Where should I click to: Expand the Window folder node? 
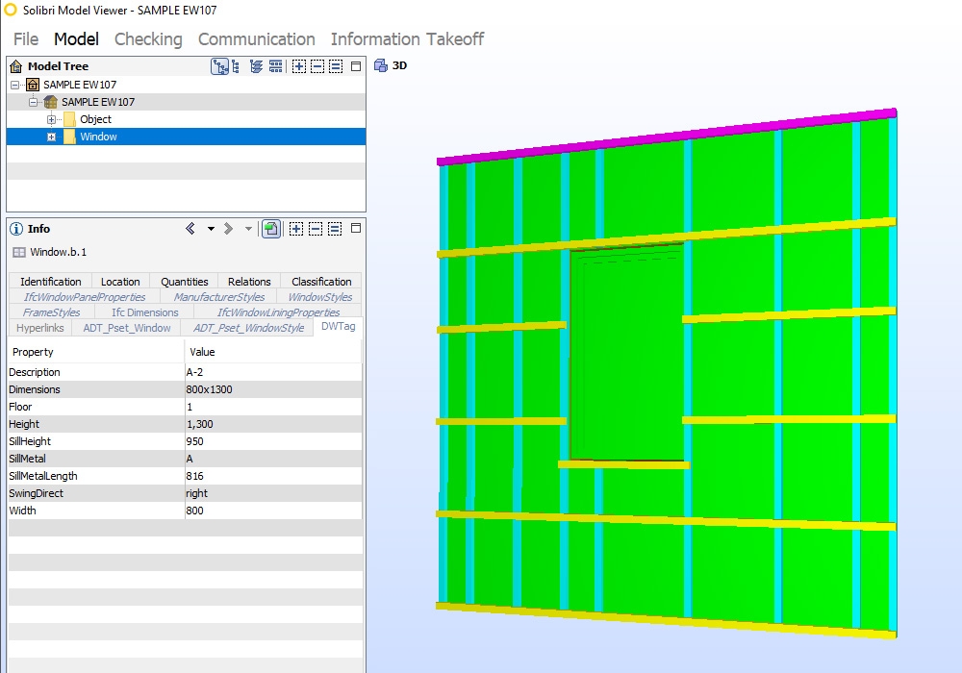click(52, 137)
